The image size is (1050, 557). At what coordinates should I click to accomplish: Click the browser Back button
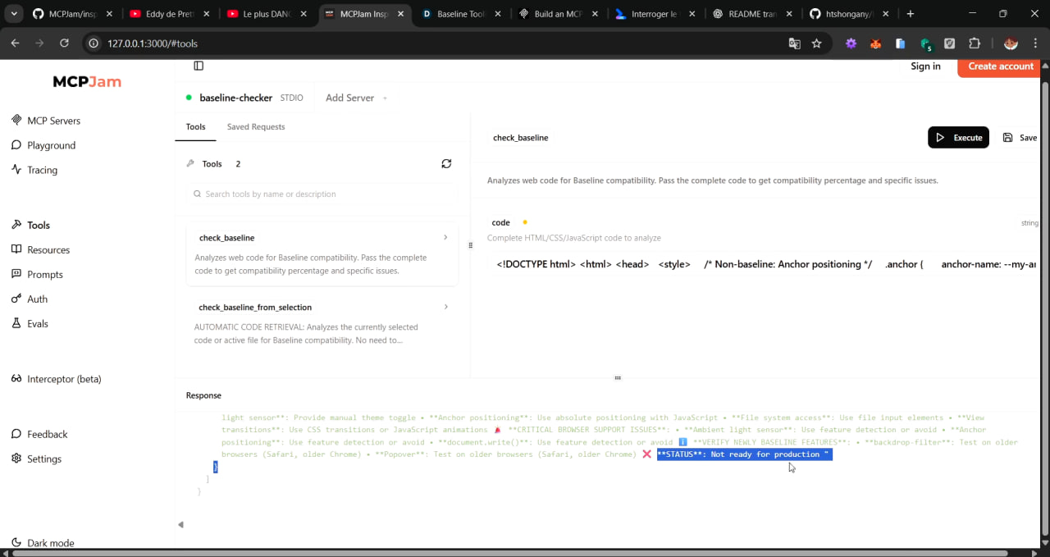pyautogui.click(x=15, y=43)
